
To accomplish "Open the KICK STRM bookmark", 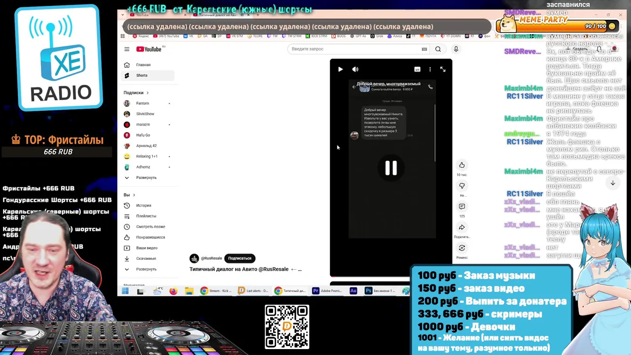I will pos(316,36).
